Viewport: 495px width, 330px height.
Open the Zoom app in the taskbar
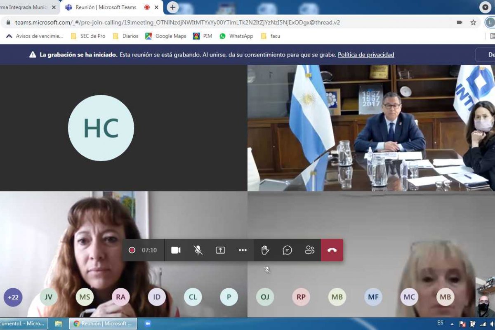pos(148,323)
